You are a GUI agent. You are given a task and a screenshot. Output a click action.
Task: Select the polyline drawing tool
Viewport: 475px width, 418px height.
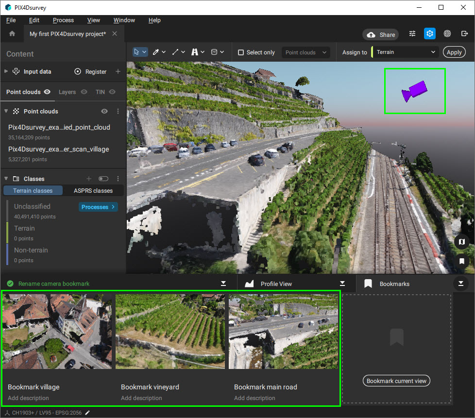(176, 51)
